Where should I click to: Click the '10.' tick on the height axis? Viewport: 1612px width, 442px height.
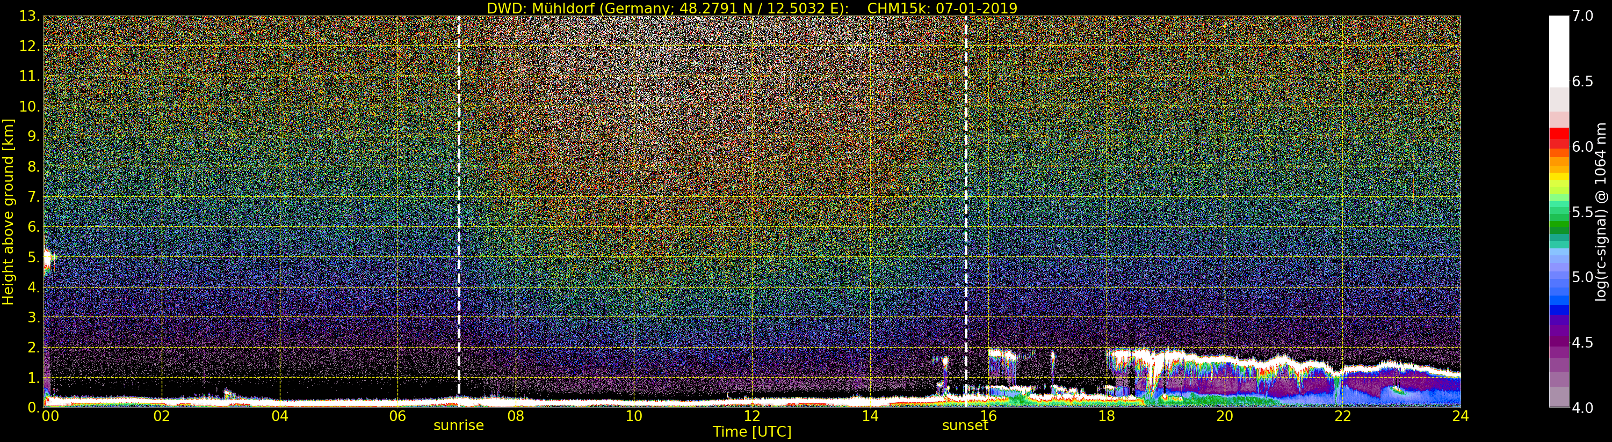coord(30,106)
